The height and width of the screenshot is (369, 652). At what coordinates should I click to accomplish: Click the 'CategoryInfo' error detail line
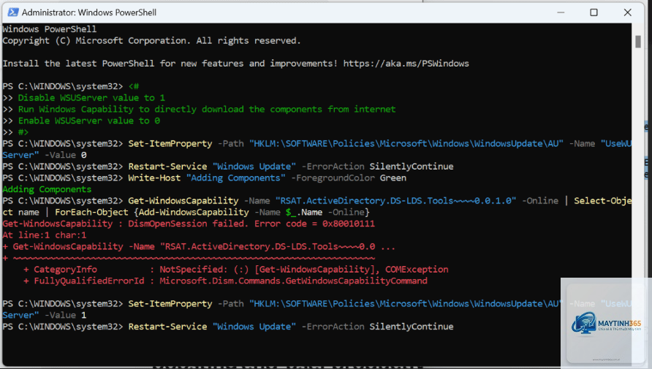click(x=236, y=270)
